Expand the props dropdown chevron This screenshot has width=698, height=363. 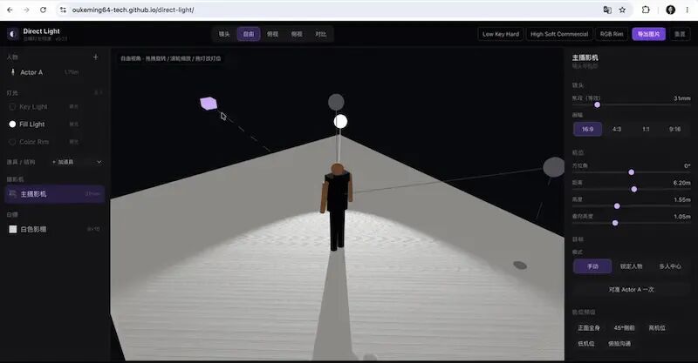point(99,162)
